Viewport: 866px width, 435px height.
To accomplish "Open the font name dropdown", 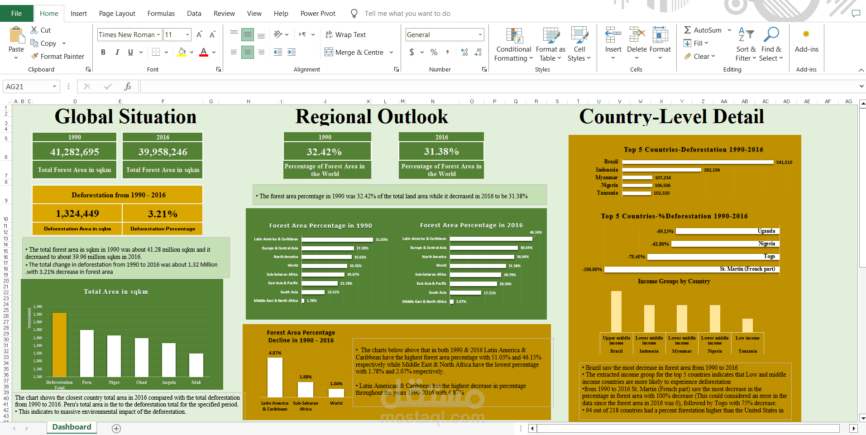I will click(159, 34).
